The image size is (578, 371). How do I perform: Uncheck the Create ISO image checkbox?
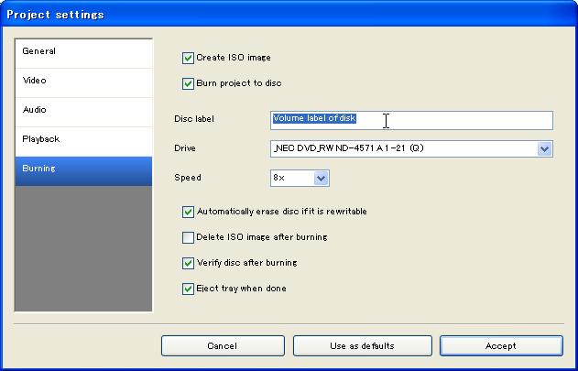point(189,58)
